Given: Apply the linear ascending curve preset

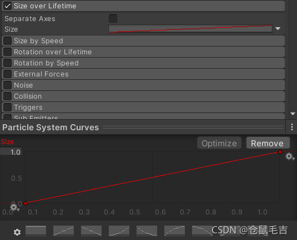Looking at the screenshot, I should [x=63, y=231].
